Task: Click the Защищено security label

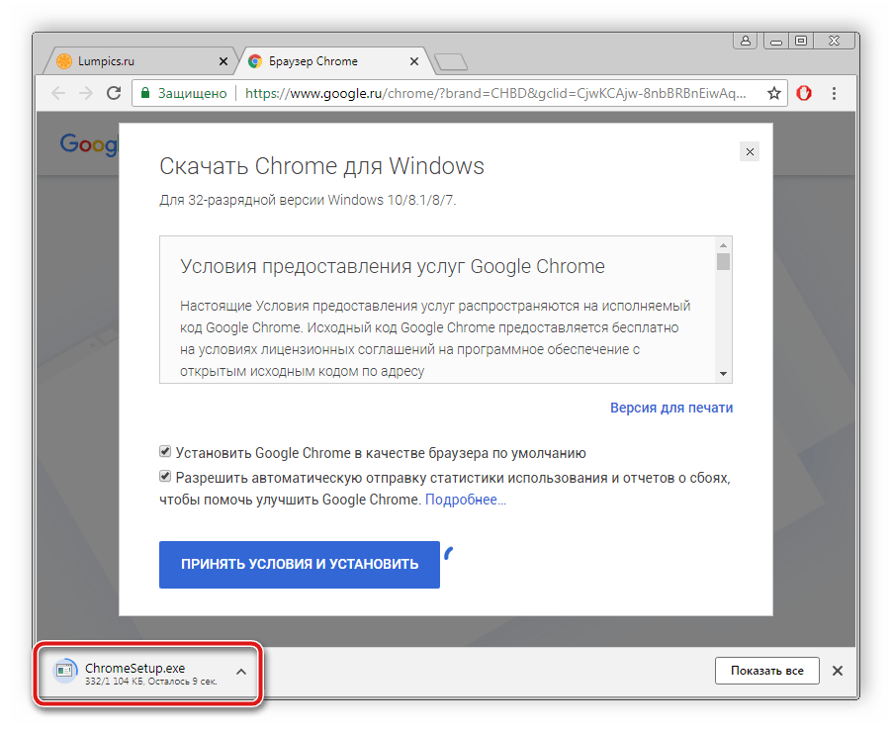Action: pyautogui.click(x=192, y=93)
